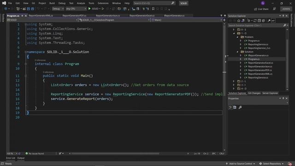Click the title bar search magnifier icon
295x166 pixels.
coord(173,3)
